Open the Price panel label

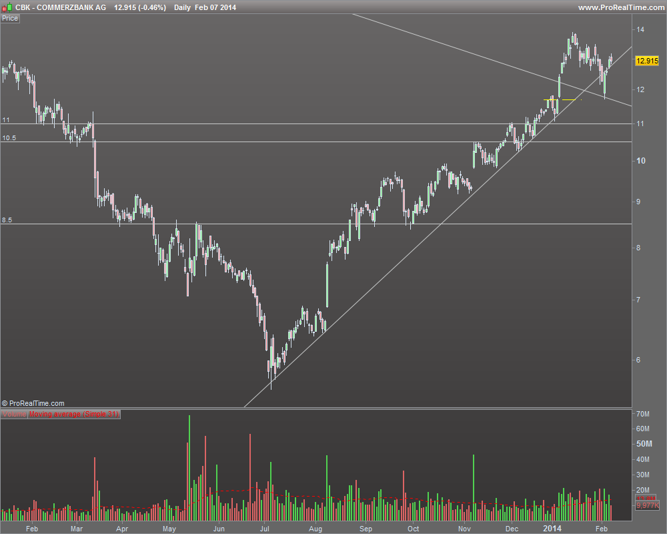10,18
